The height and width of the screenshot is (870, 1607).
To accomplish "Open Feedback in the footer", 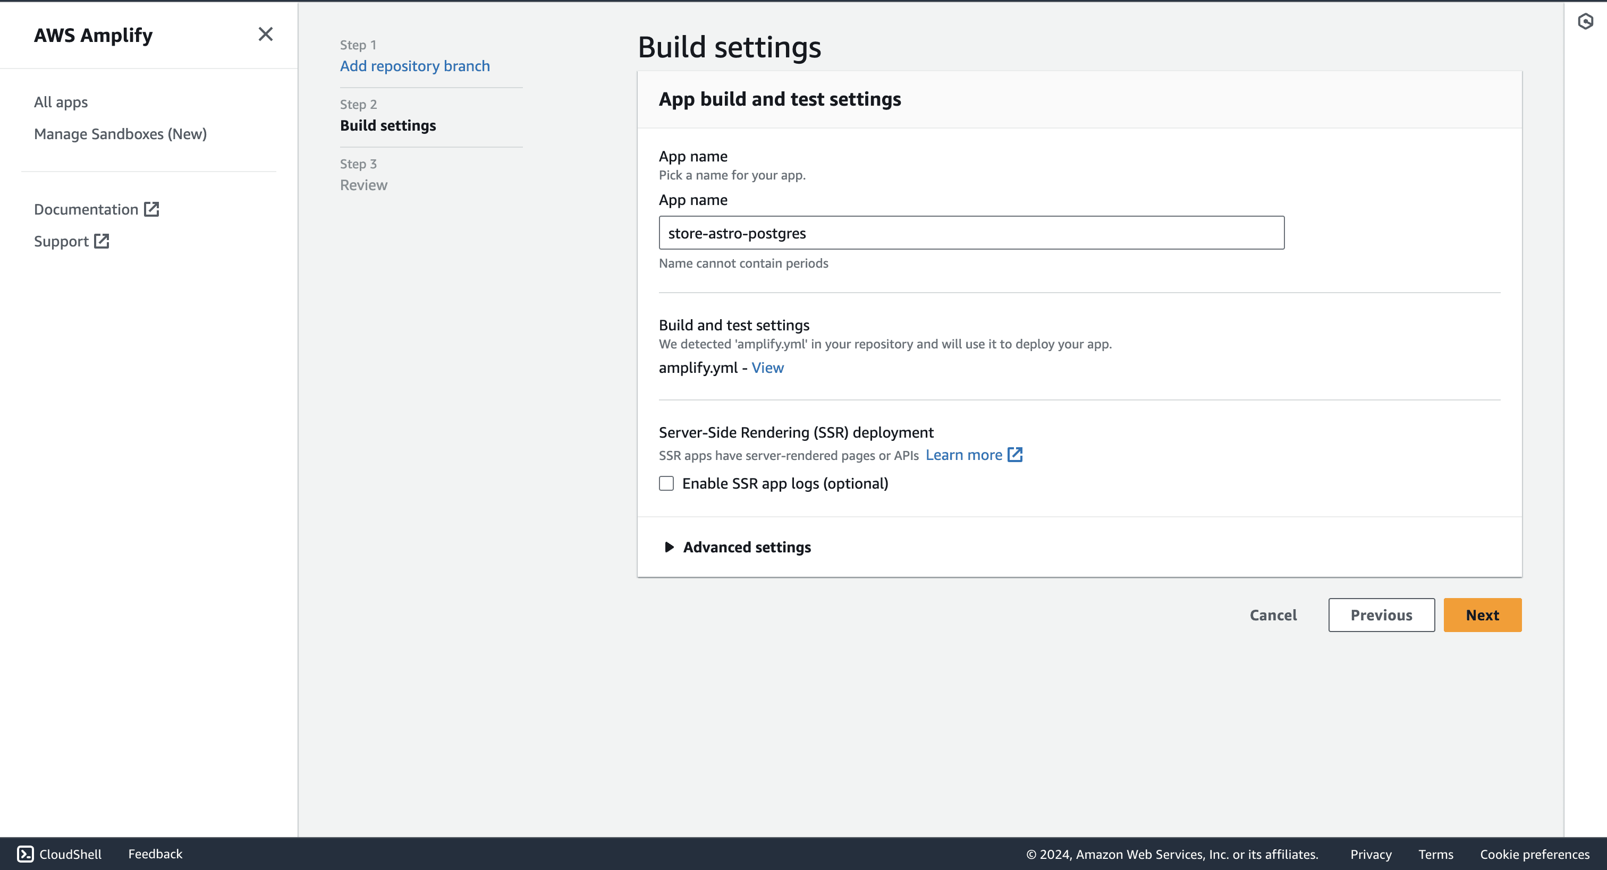I will tap(155, 854).
